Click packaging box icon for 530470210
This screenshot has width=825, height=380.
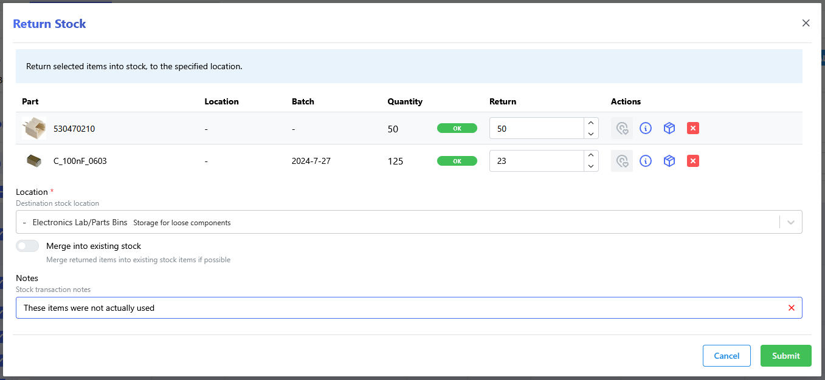(x=669, y=128)
